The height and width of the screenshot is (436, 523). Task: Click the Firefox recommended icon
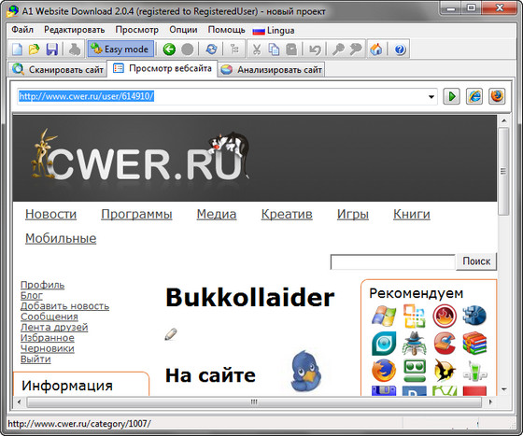tap(384, 371)
